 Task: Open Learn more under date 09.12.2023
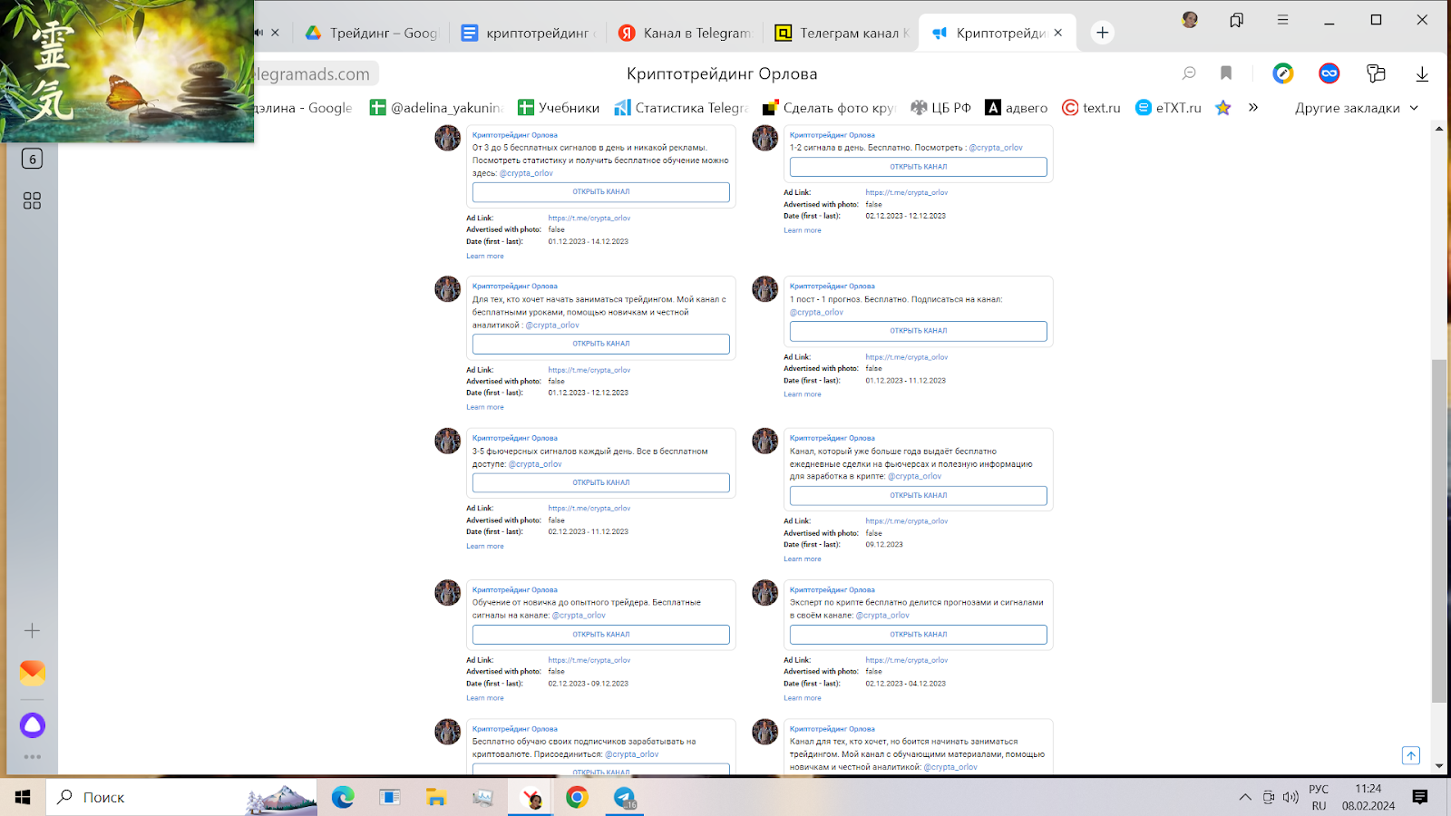pyautogui.click(x=803, y=559)
